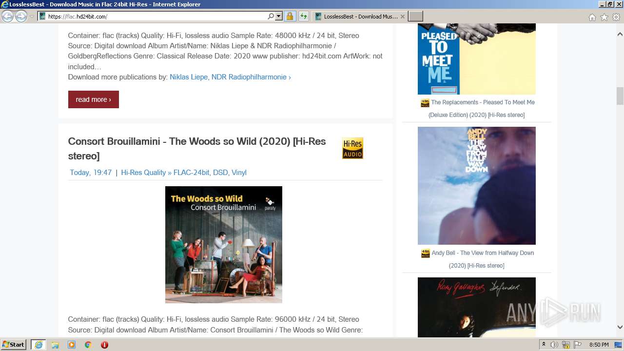Image resolution: width=624 pixels, height=351 pixels.
Task: Click the 8:50 PM system clock
Action: coord(599,345)
